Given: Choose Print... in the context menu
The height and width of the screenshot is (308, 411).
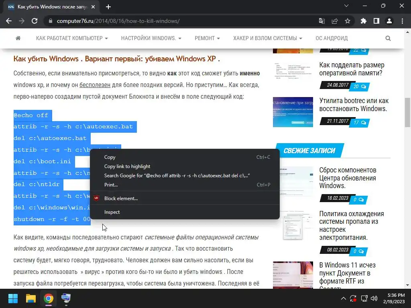Looking at the screenshot, I should (185, 184).
